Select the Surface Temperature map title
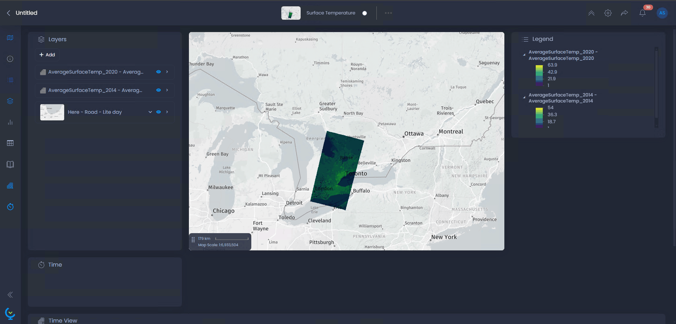The width and height of the screenshot is (676, 324). [x=331, y=13]
